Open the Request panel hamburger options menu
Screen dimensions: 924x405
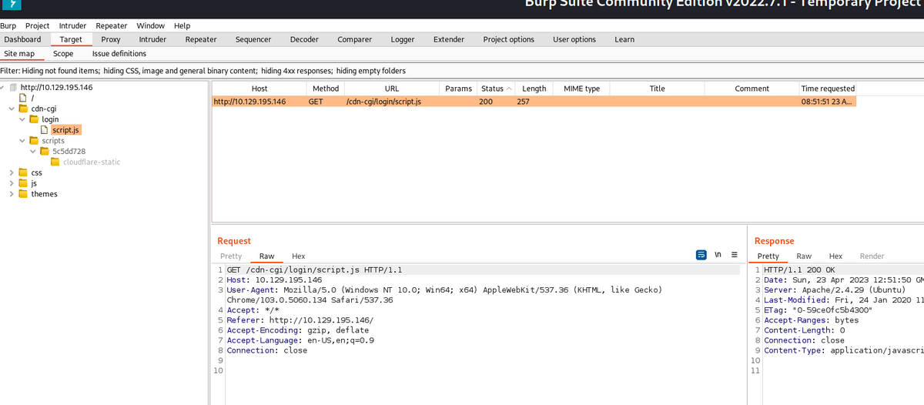click(734, 255)
